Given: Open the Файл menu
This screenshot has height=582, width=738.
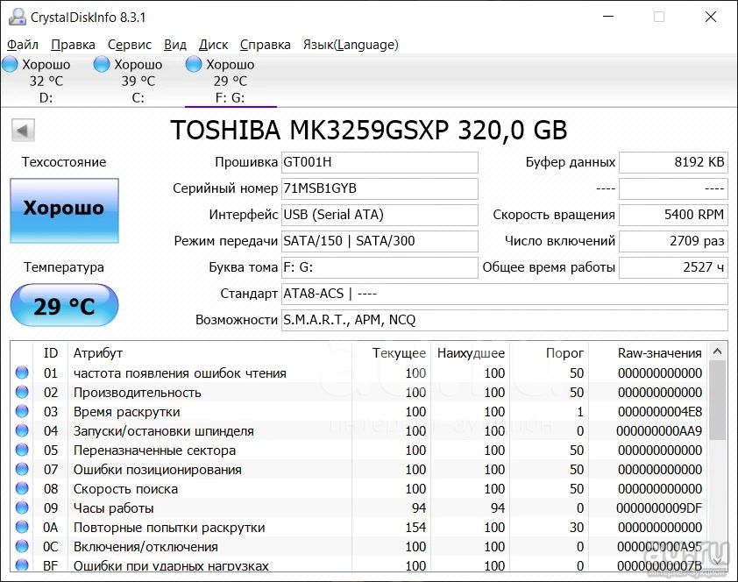Looking at the screenshot, I should [23, 45].
